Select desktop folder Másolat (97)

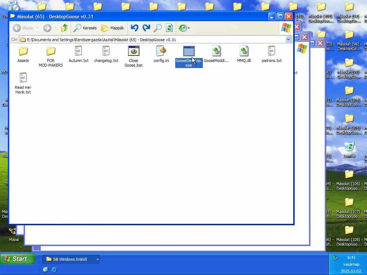[x=349, y=13]
